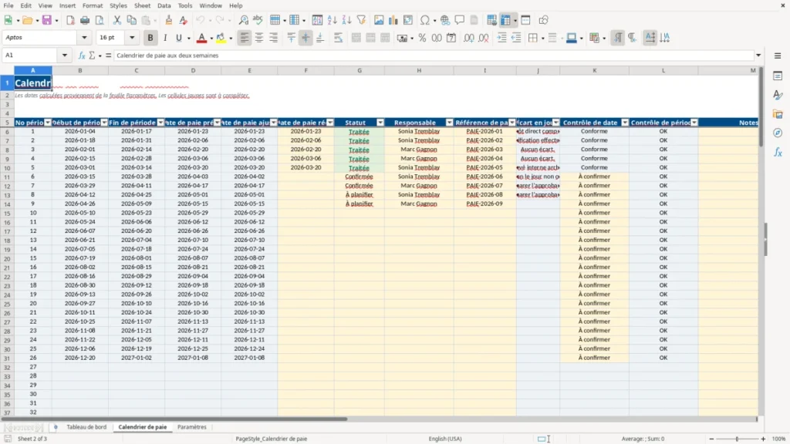The image size is (790, 444).
Task: Click the Wrap Text icon
Action: click(338, 38)
